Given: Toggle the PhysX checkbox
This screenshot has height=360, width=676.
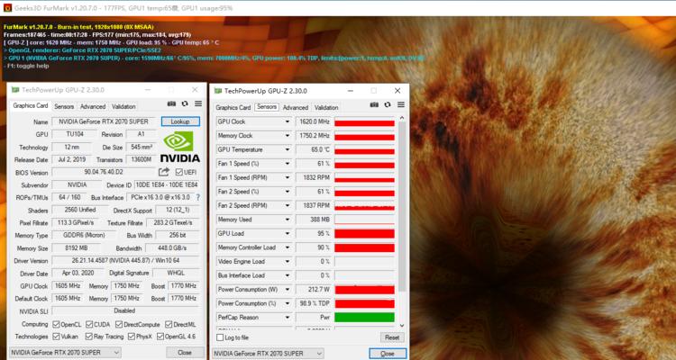Looking at the screenshot, I should tap(132, 337).
